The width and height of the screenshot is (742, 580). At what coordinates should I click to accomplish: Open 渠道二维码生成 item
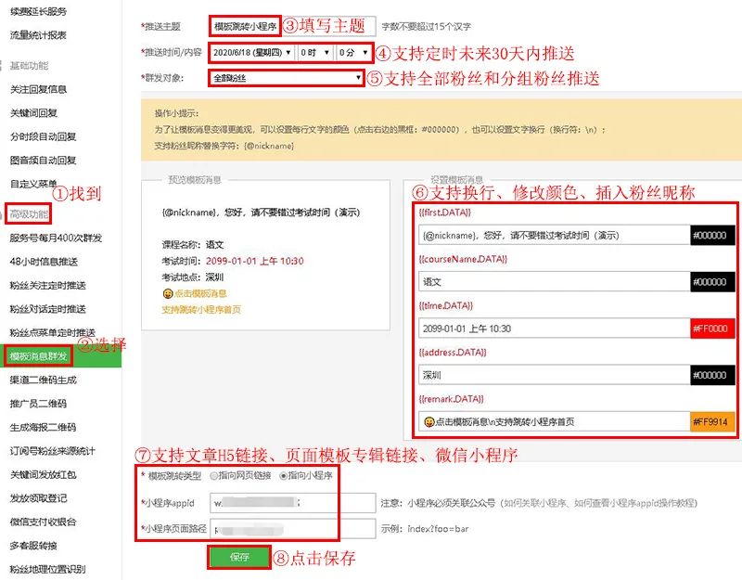(x=43, y=380)
